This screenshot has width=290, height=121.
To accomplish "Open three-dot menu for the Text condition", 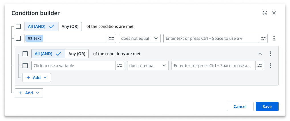I will [x=274, y=38].
